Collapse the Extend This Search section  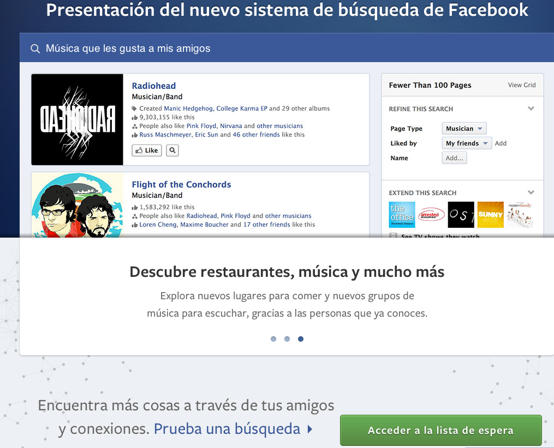click(x=531, y=192)
